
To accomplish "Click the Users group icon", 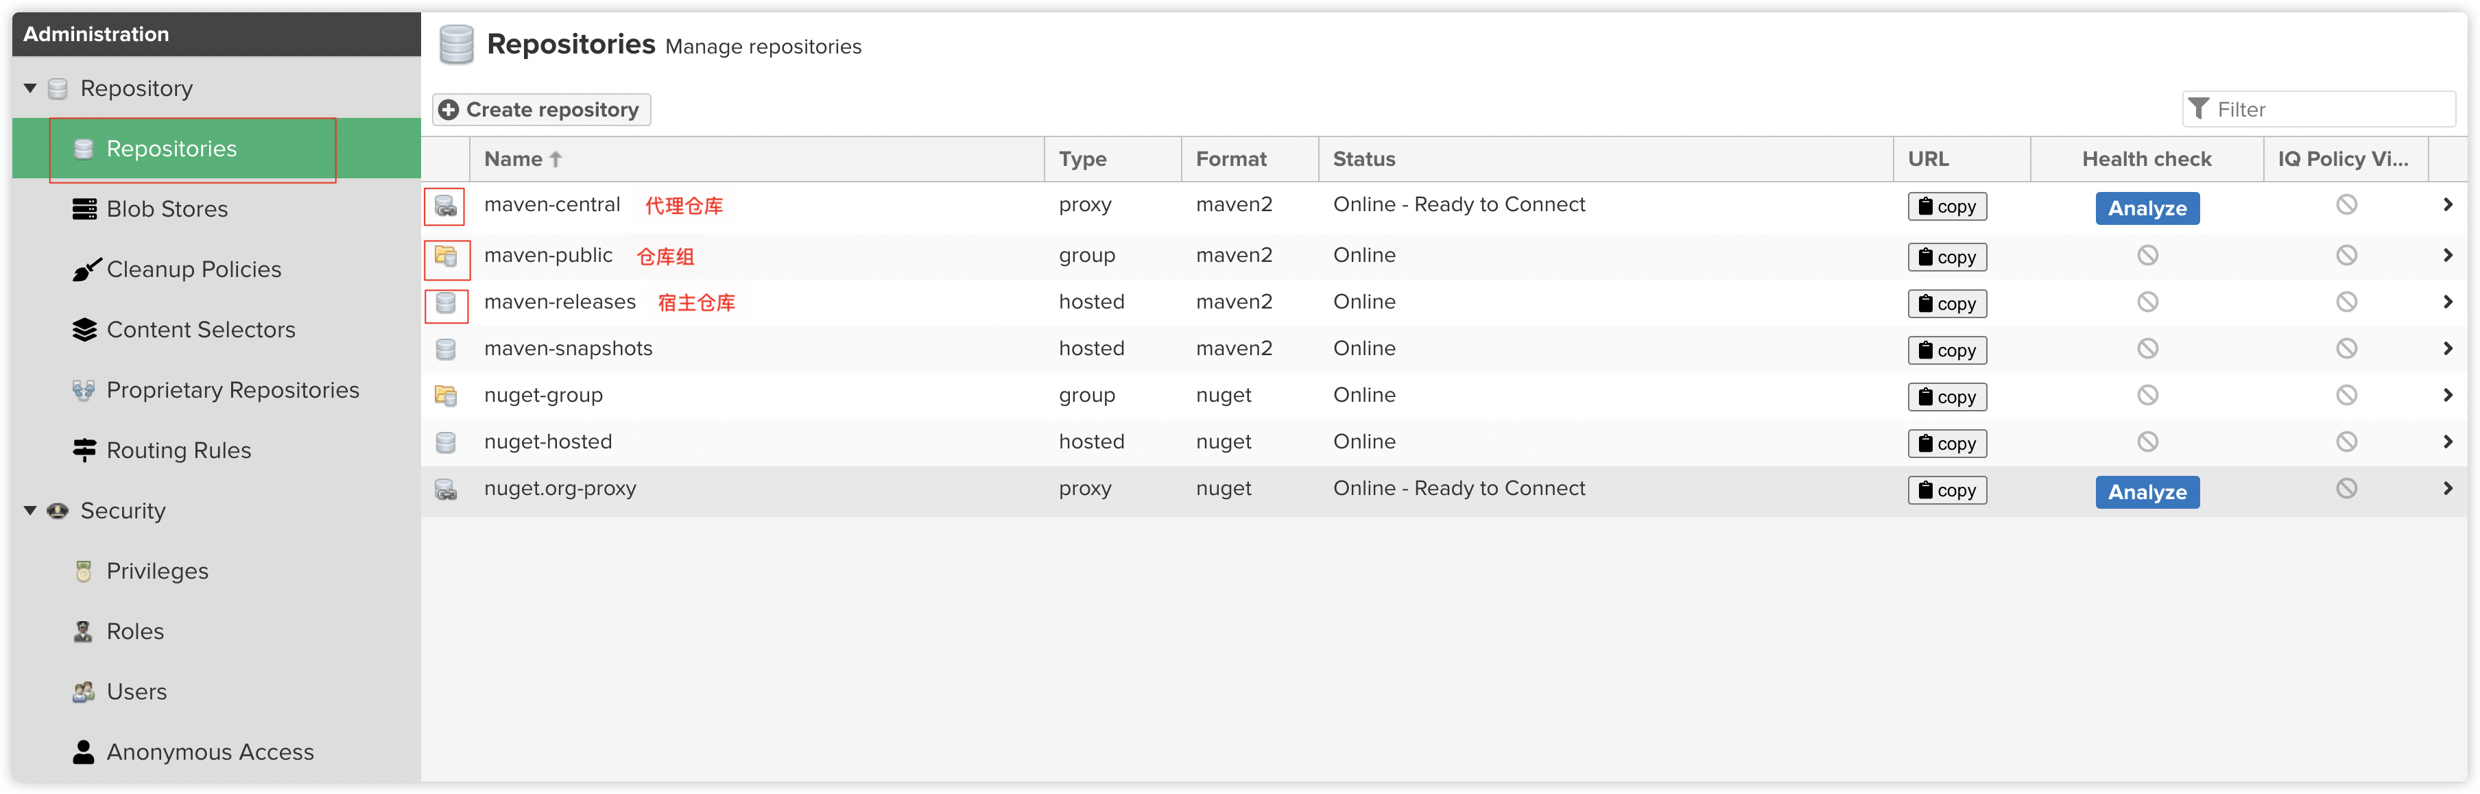I will (84, 692).
